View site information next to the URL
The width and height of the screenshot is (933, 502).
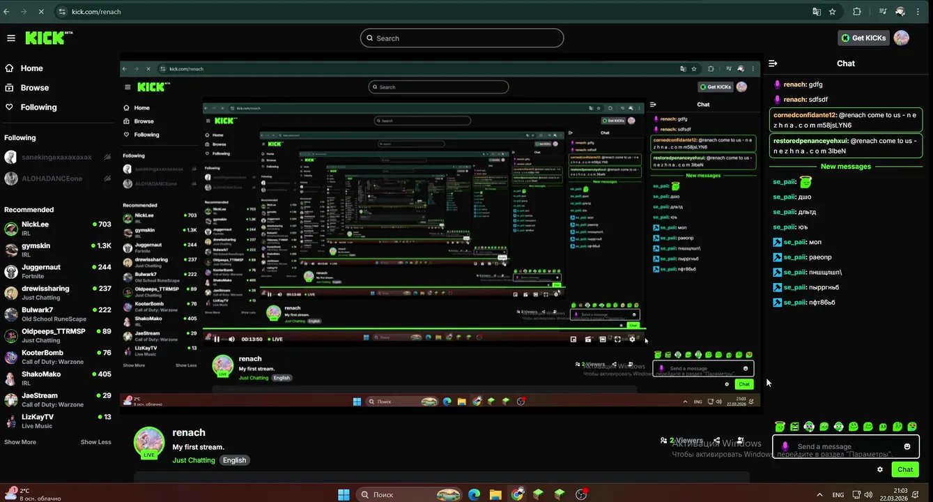[63, 12]
